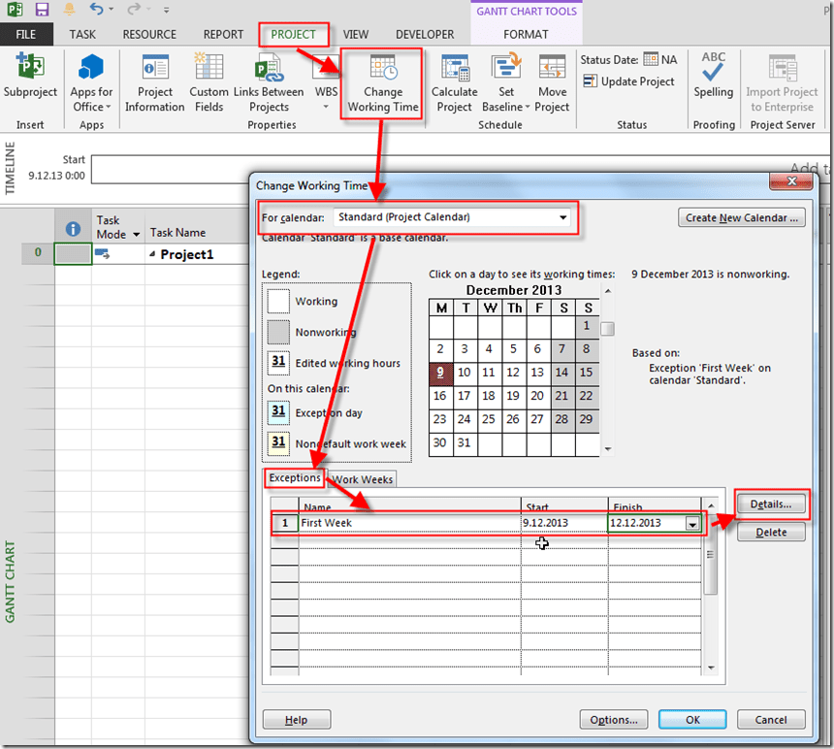
Task: Click the Details... button
Action: click(771, 504)
